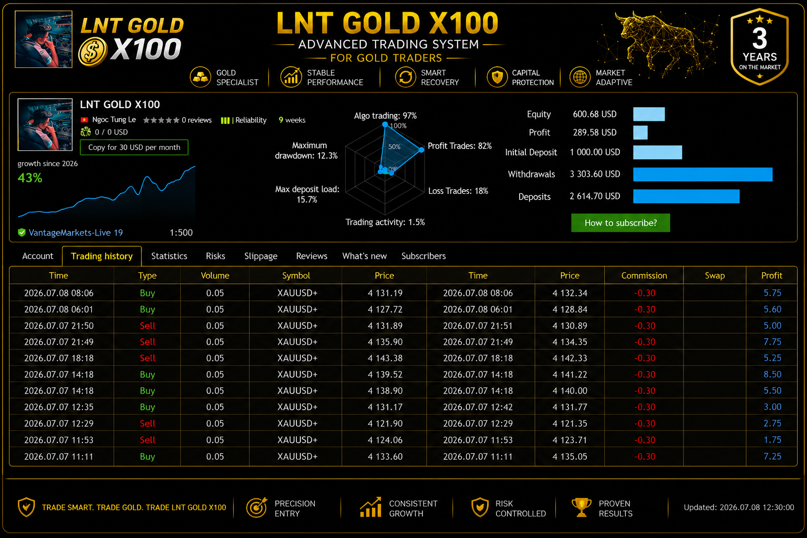The width and height of the screenshot is (807, 538).
Task: Click the 43% growth value
Action: pyautogui.click(x=30, y=178)
